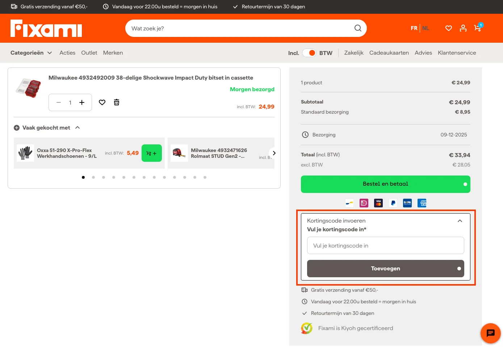Screen dimensions: 503x350
Task: Collapse the Vaak gekocht met section
Action: [x=77, y=128]
